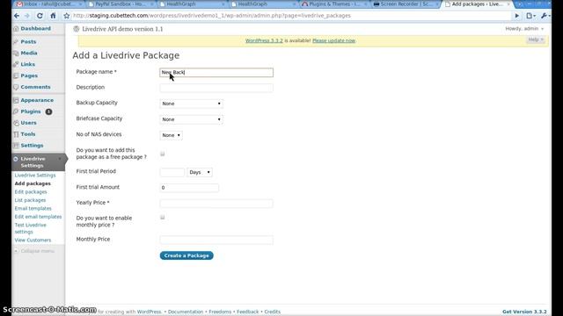563x316 pixels.
Task: Open the Briefcase Capacity dropdown
Action: pos(192,119)
